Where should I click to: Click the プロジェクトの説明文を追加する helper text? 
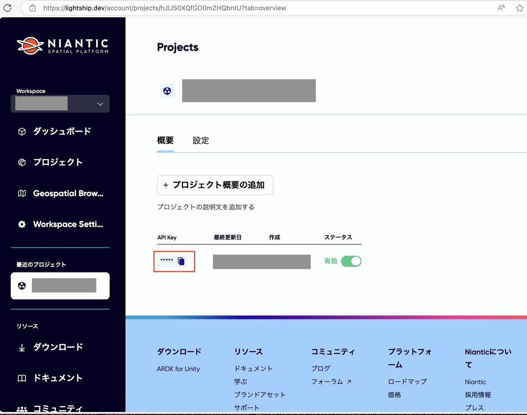[206, 207]
